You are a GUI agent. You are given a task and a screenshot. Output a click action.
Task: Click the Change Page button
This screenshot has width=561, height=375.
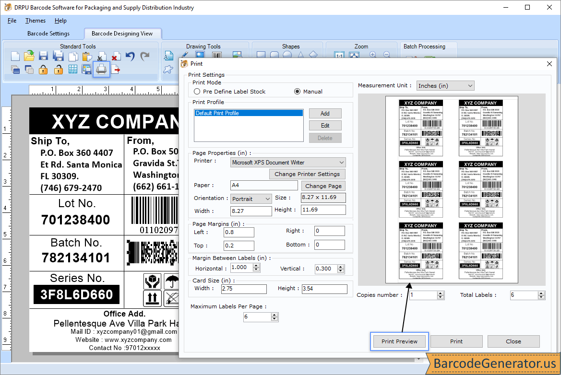pos(323,186)
